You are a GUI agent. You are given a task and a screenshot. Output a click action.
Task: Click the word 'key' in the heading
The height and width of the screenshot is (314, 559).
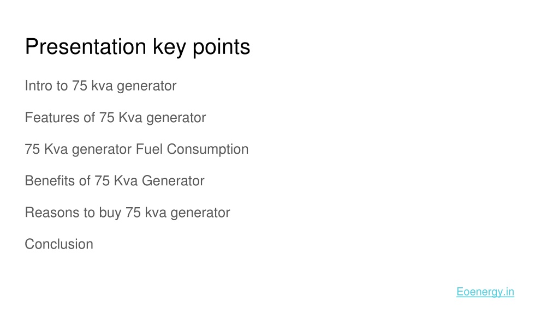(x=169, y=47)
